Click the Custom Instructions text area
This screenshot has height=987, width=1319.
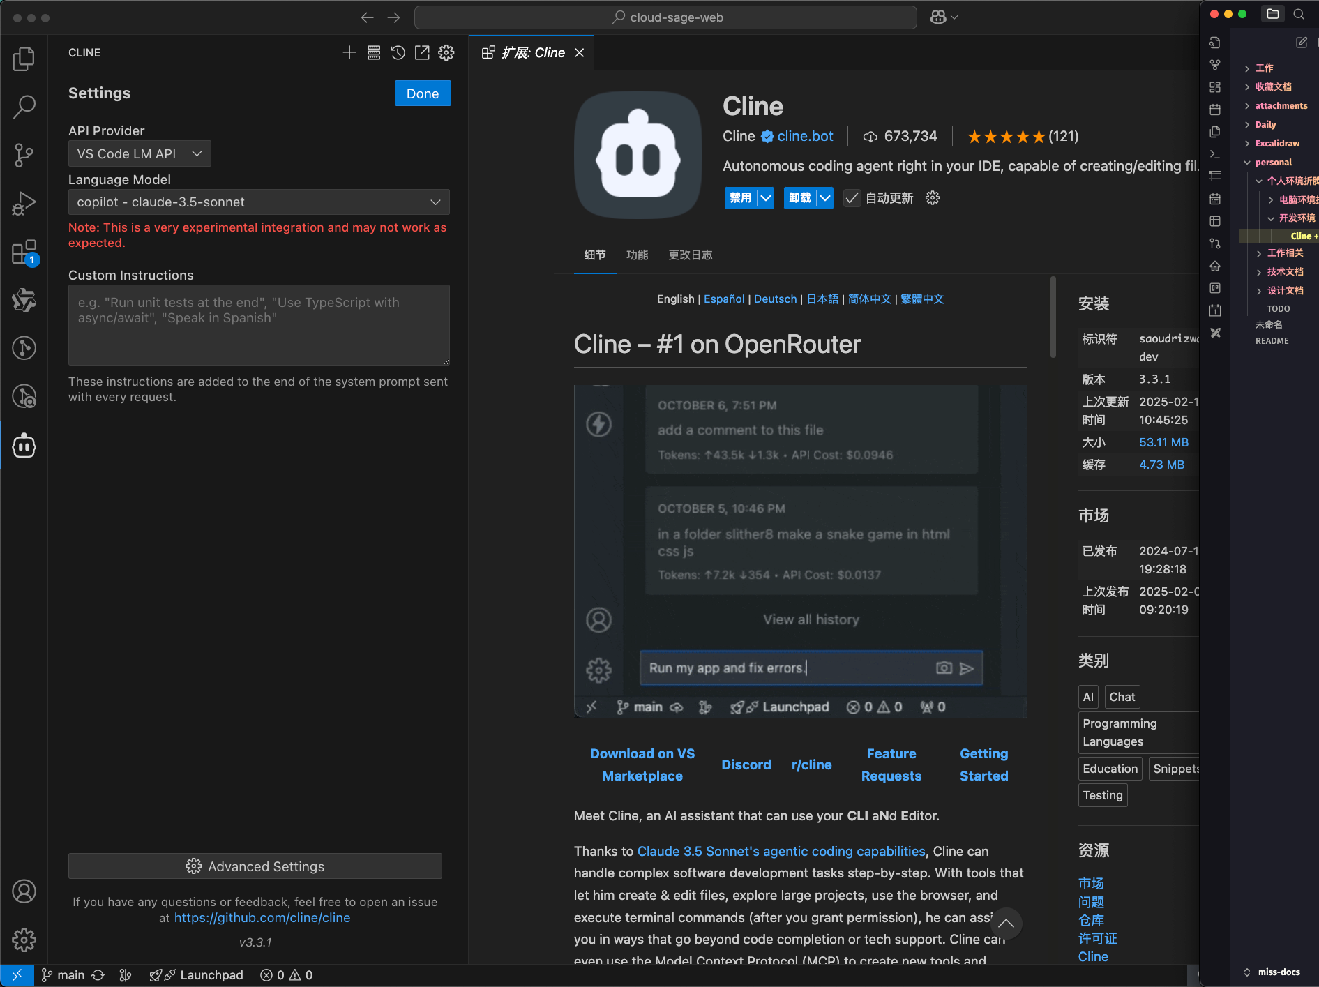[259, 325]
